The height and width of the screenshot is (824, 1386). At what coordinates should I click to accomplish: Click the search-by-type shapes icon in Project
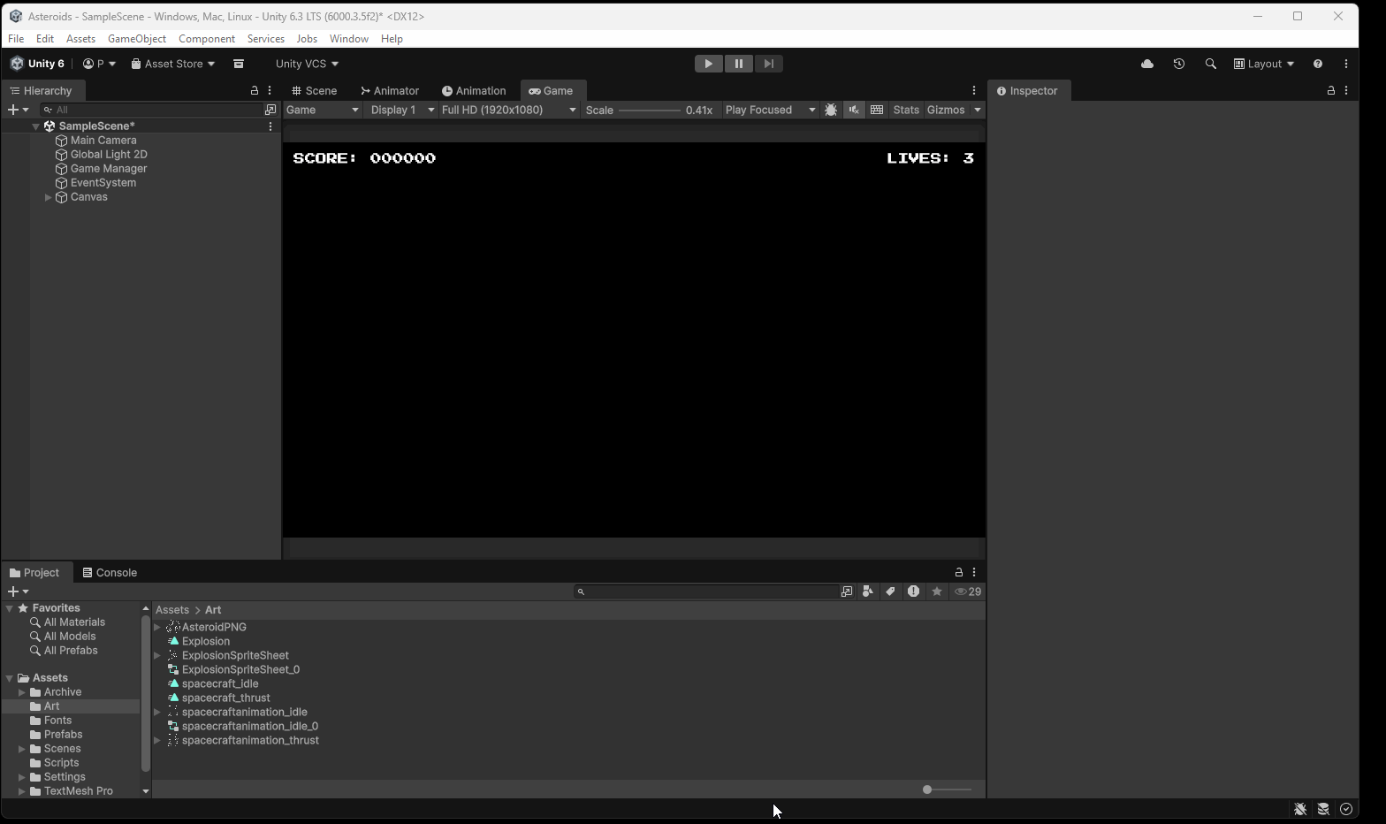pos(868,591)
